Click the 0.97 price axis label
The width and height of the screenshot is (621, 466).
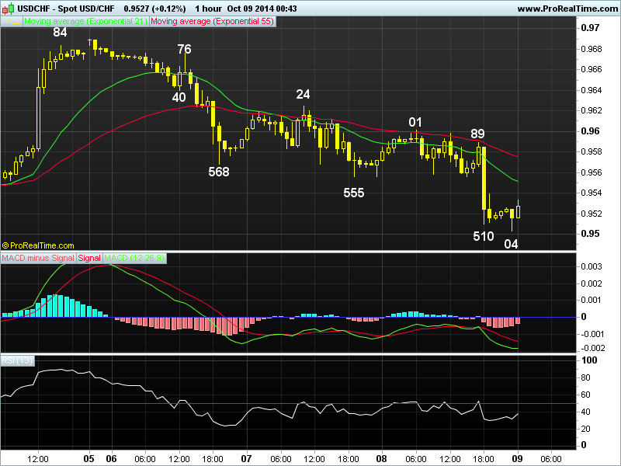pyautogui.click(x=590, y=28)
